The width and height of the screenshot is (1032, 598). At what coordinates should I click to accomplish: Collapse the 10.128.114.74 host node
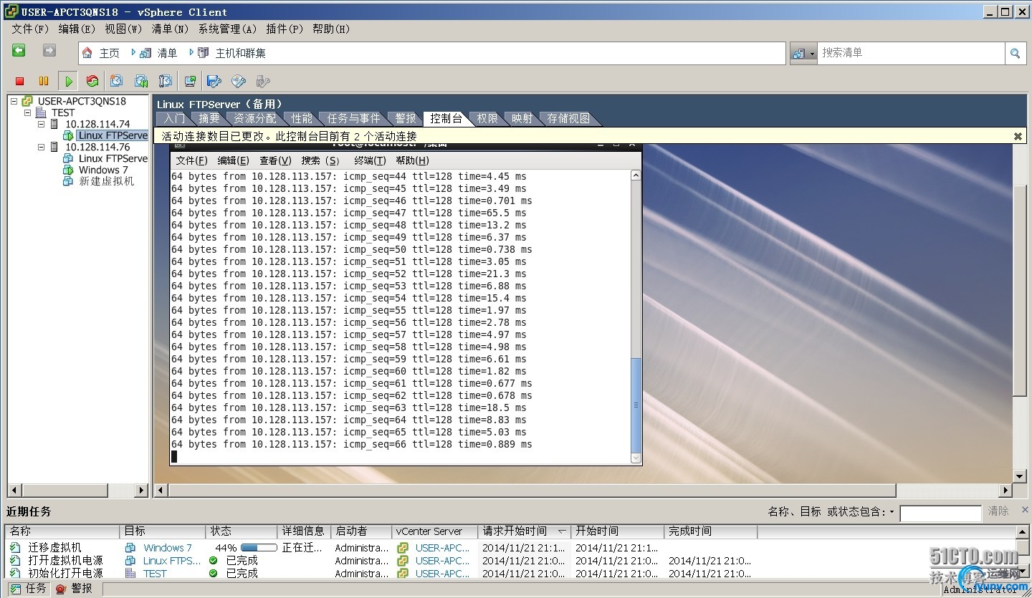42,124
